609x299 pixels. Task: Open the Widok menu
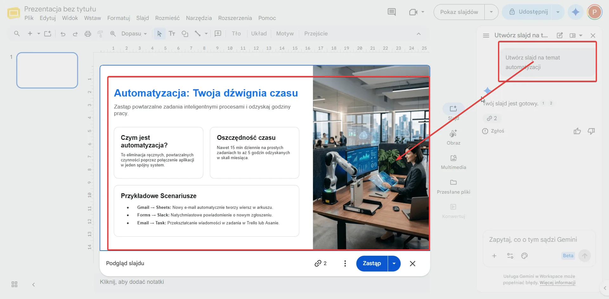(70, 18)
